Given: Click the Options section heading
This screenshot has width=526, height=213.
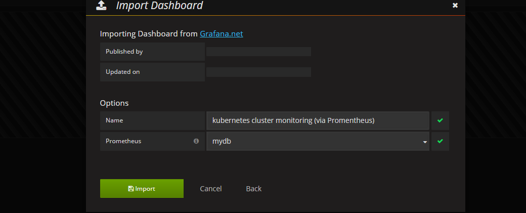Looking at the screenshot, I should pyautogui.click(x=114, y=103).
